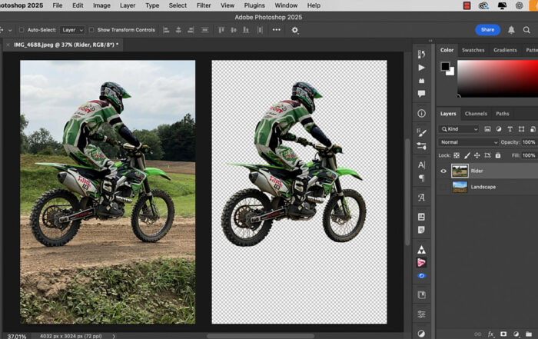Open the Properties info panel icon

coord(421,113)
